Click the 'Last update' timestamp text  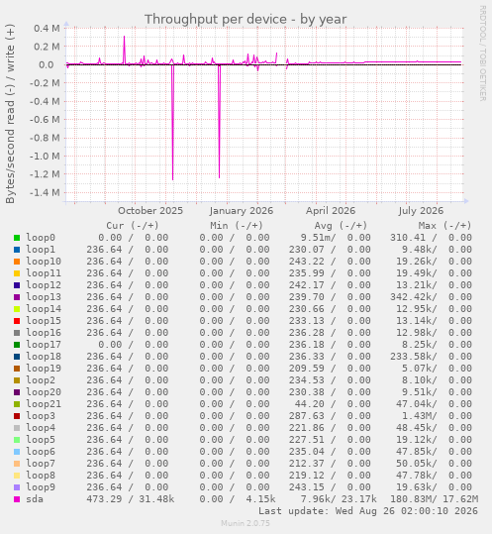pyautogui.click(x=368, y=511)
